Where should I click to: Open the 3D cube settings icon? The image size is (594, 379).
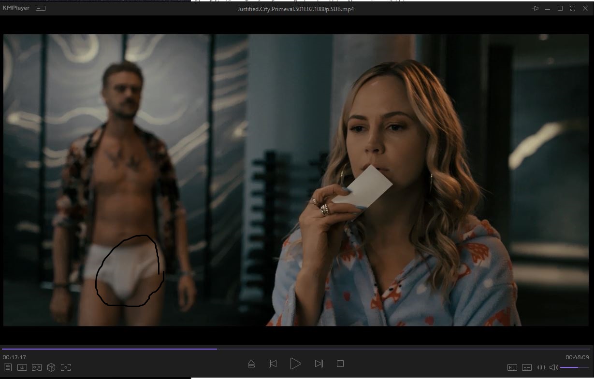(x=51, y=367)
